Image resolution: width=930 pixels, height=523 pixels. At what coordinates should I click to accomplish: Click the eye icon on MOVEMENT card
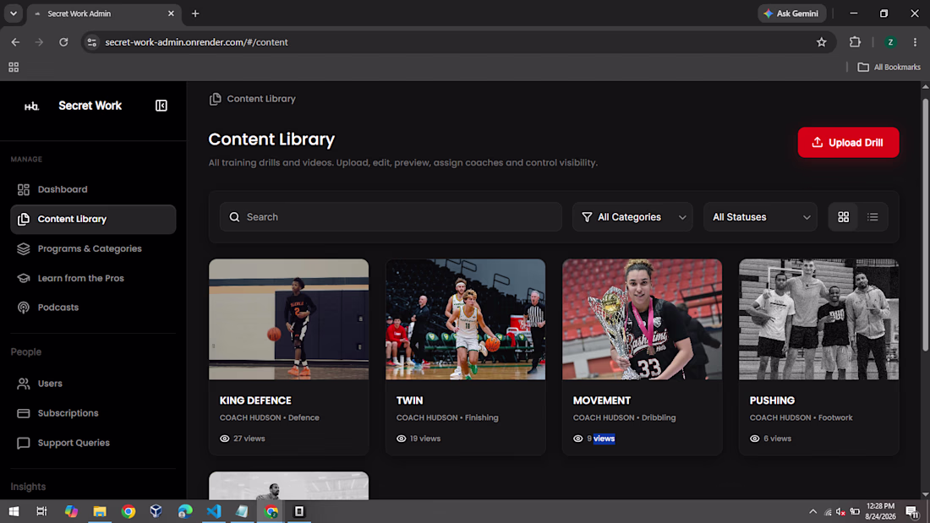[577, 439]
